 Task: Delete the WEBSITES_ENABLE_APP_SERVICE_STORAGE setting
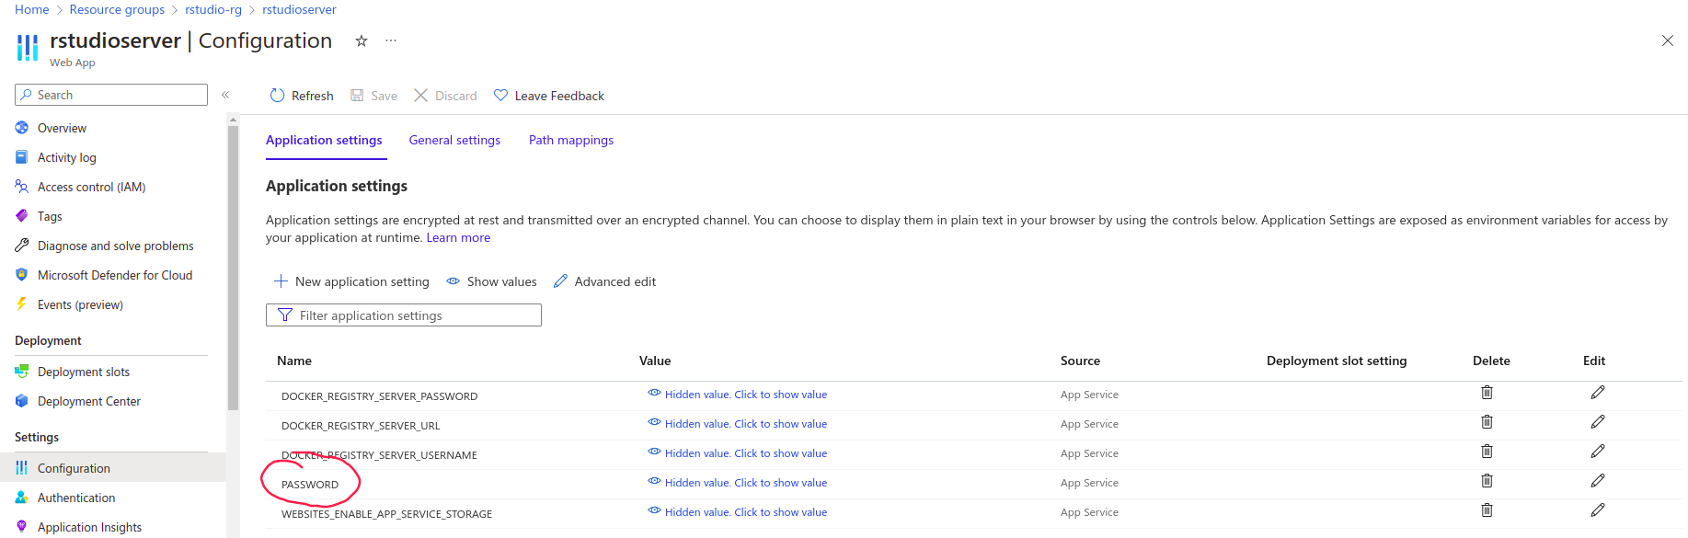(x=1487, y=510)
